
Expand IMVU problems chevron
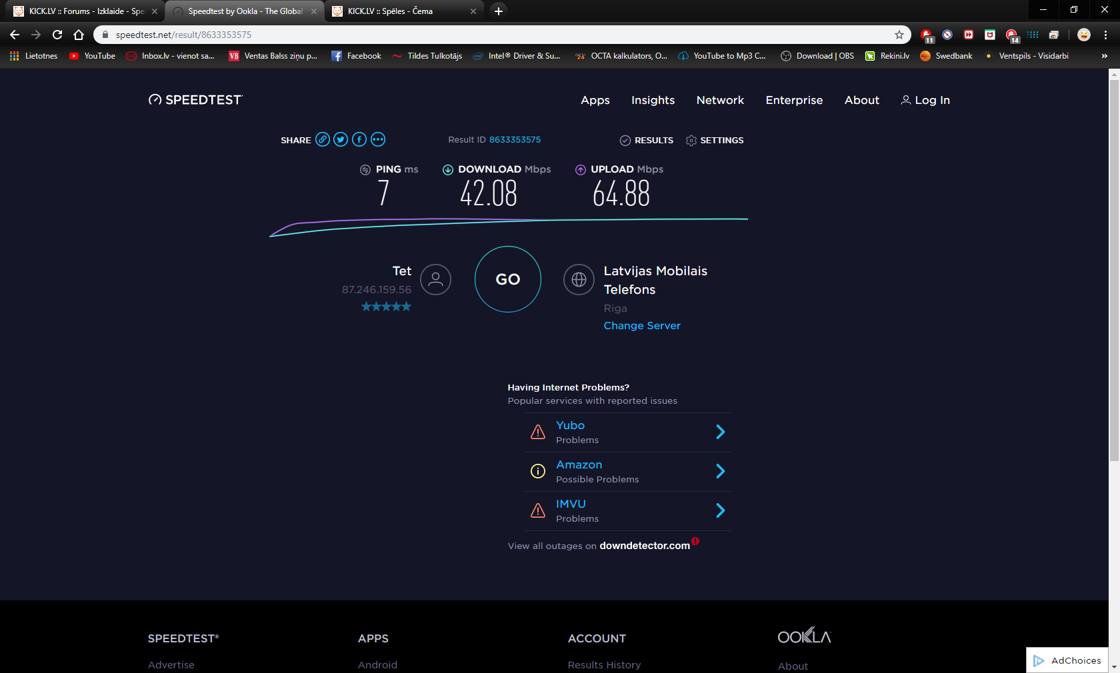(x=720, y=510)
